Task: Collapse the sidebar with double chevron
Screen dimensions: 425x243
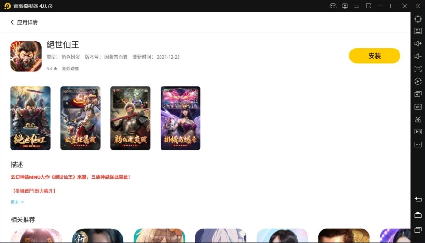Action: (x=418, y=6)
